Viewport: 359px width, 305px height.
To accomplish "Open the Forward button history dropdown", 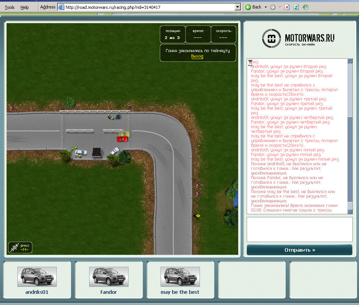I will click(279, 7).
